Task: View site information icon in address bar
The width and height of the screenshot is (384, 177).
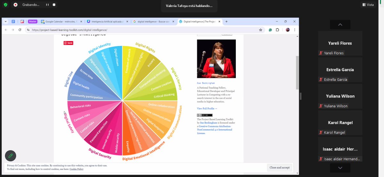Action: coord(28,30)
